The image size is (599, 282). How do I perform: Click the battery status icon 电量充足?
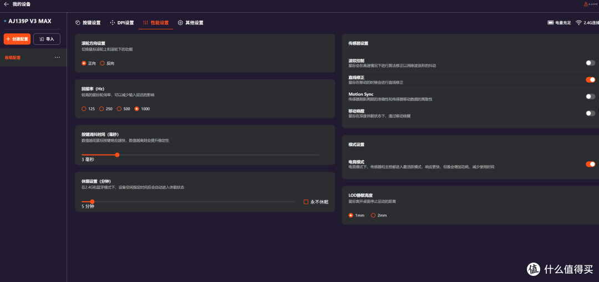[x=551, y=23]
